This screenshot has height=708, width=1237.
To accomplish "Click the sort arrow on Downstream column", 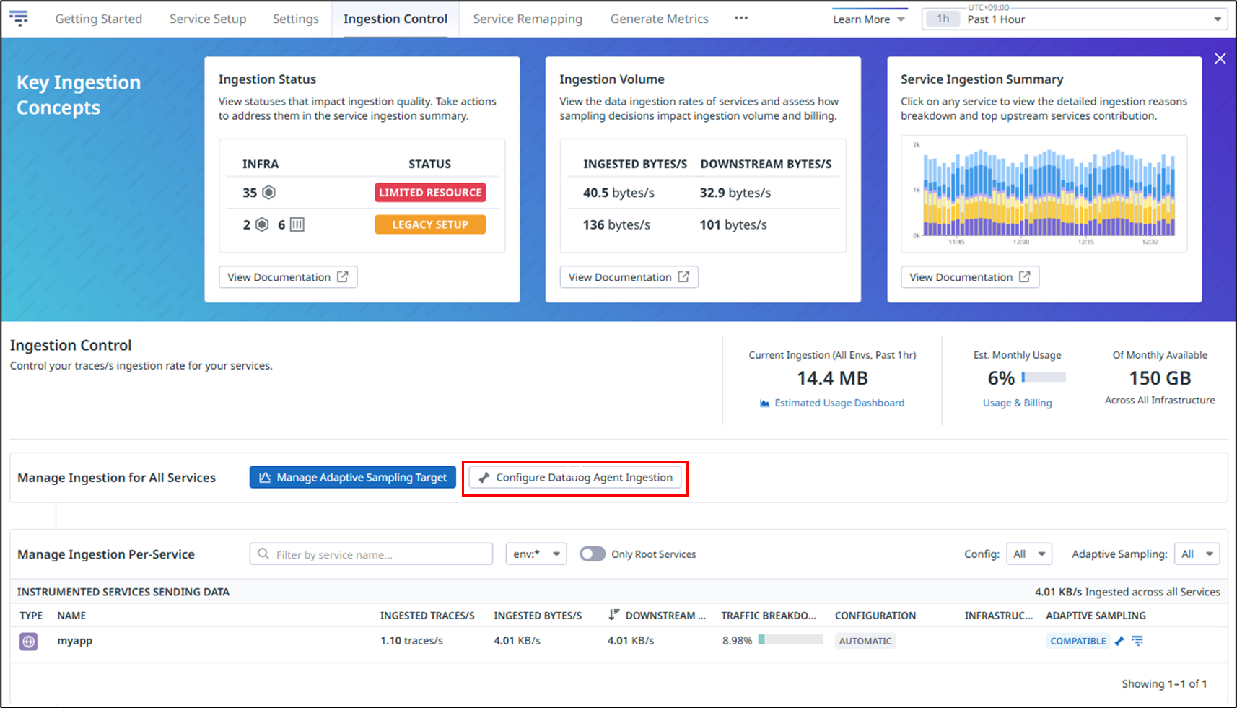I will (x=613, y=615).
